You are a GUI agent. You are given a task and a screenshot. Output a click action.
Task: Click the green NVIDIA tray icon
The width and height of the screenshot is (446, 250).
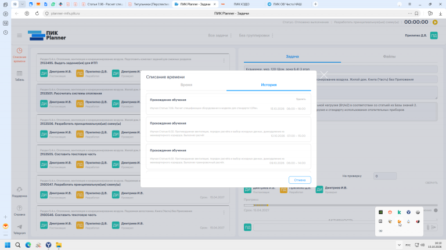click(x=380, y=212)
